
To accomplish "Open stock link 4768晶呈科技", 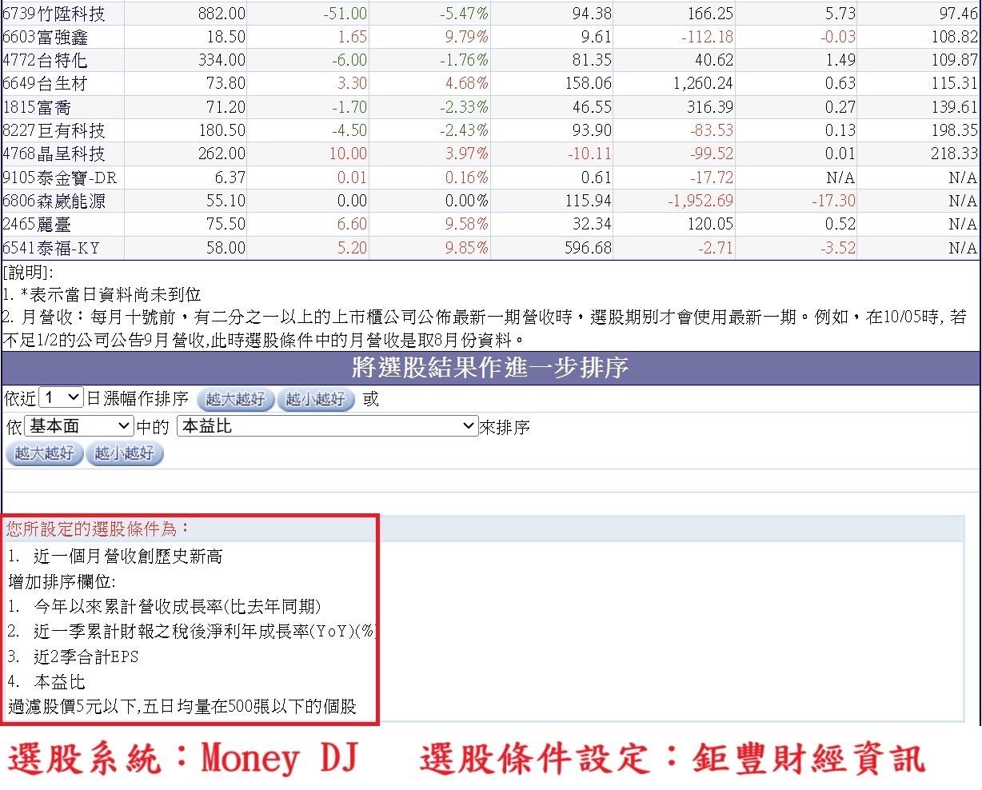I will (54, 154).
